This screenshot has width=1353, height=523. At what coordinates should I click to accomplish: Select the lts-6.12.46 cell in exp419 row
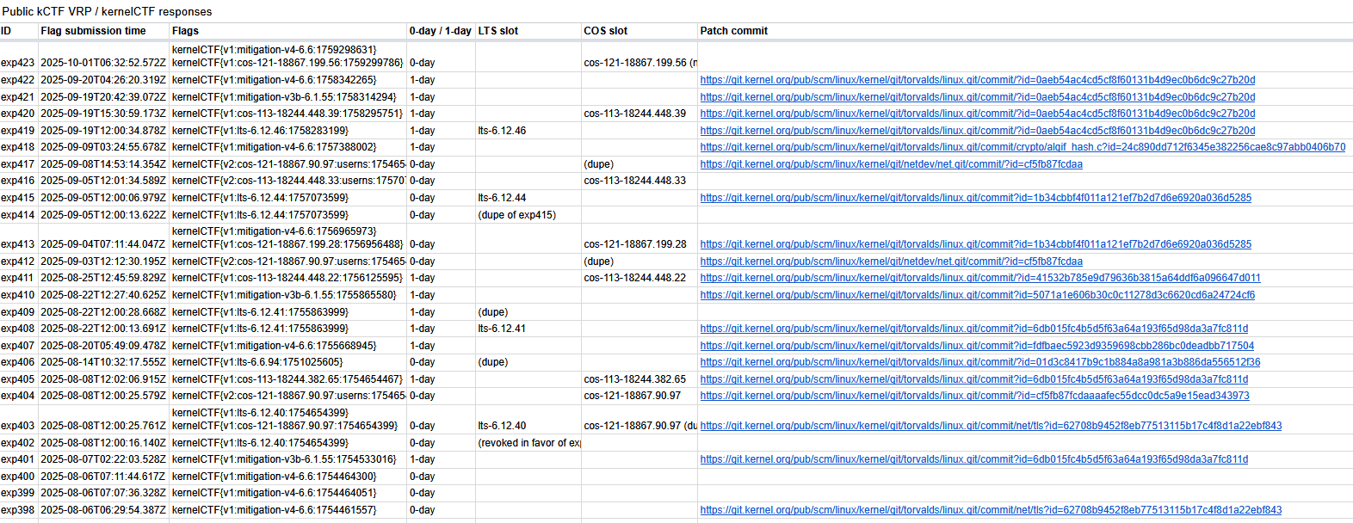click(502, 131)
